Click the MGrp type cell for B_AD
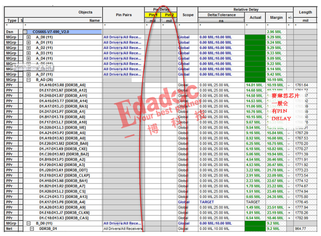Image resolution: width=321 pixels, height=236 pixels. click(x=11, y=80)
